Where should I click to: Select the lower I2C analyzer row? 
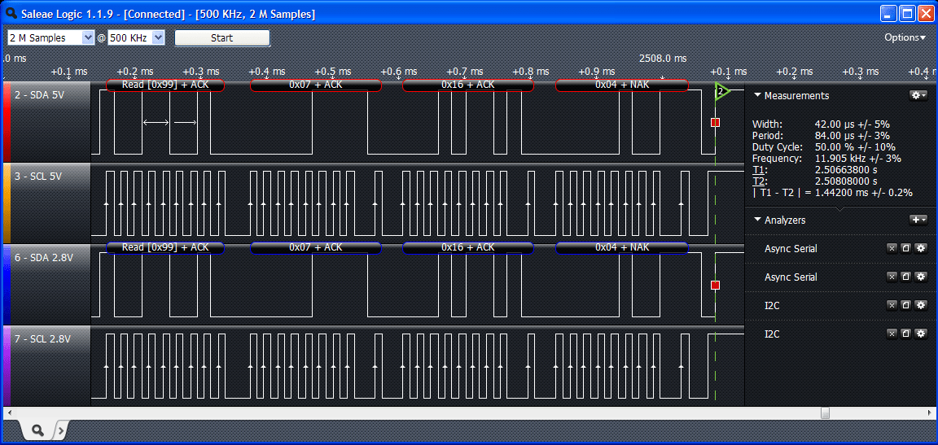(840, 334)
